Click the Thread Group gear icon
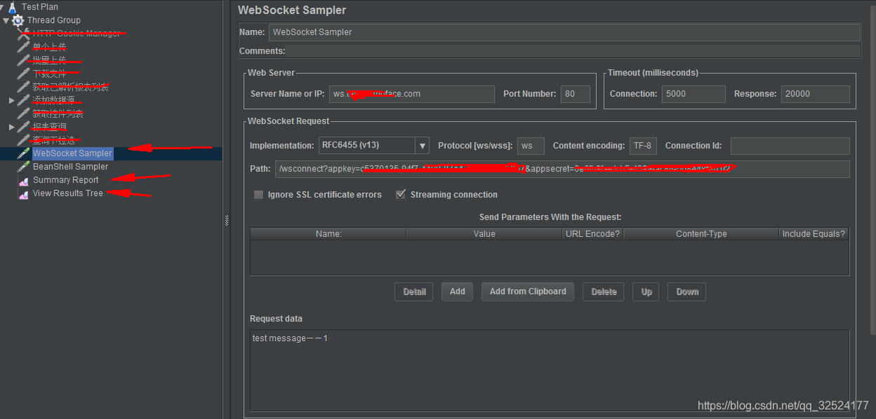 (18, 20)
